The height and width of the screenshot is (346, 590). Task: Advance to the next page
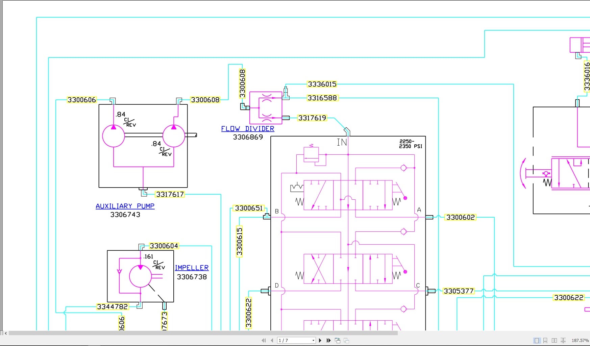(320, 340)
